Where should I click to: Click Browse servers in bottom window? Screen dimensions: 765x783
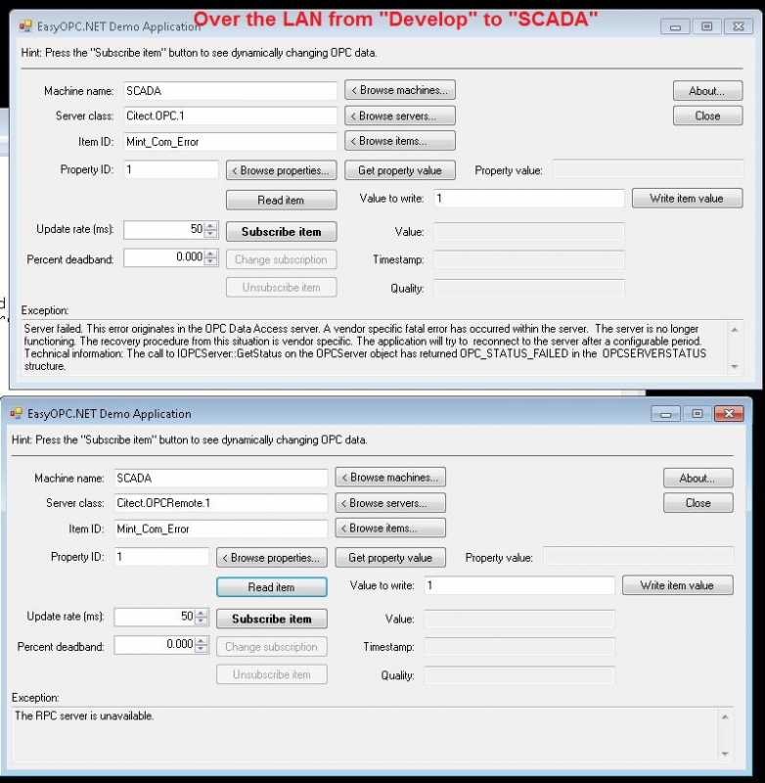pos(390,503)
